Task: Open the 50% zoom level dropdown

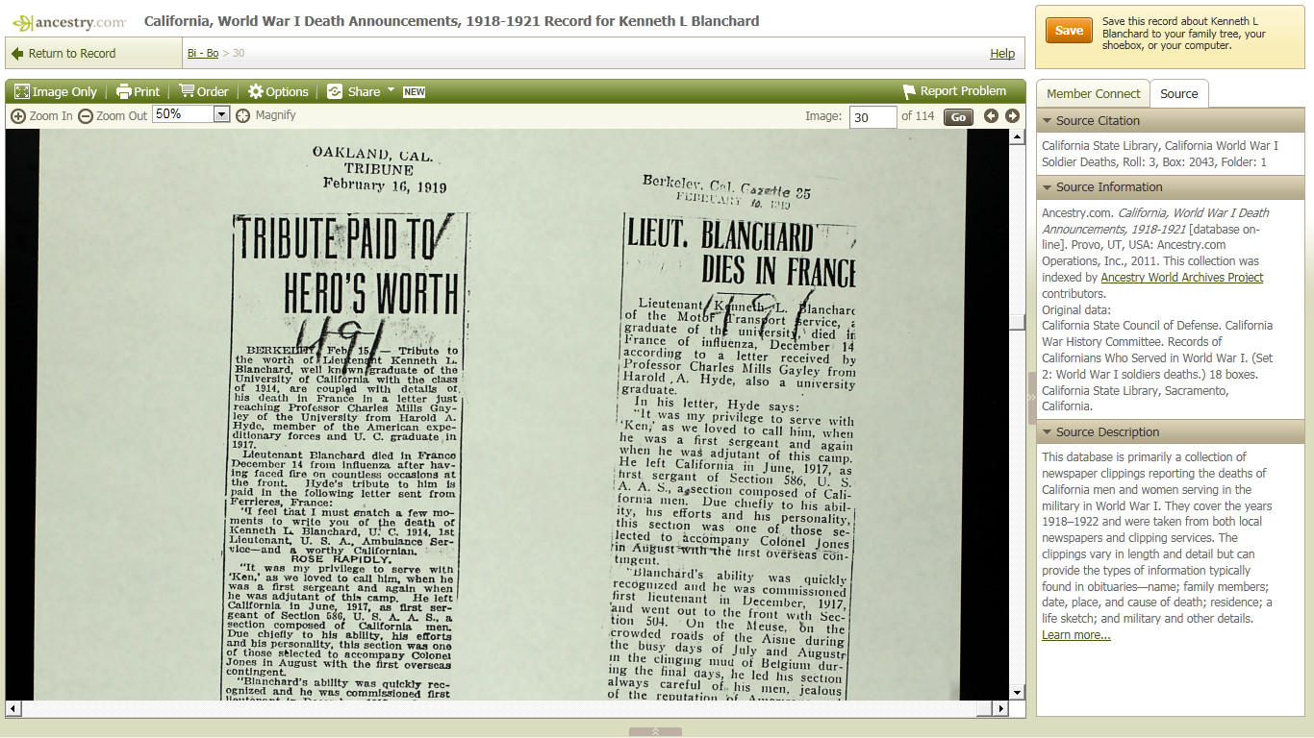Action: (x=190, y=114)
